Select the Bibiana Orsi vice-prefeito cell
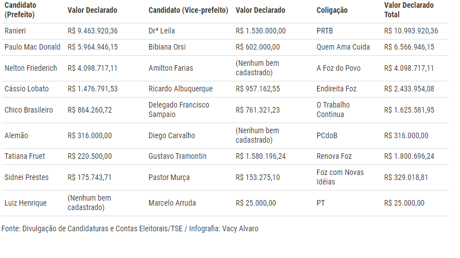460x258 pixels. tap(167, 47)
